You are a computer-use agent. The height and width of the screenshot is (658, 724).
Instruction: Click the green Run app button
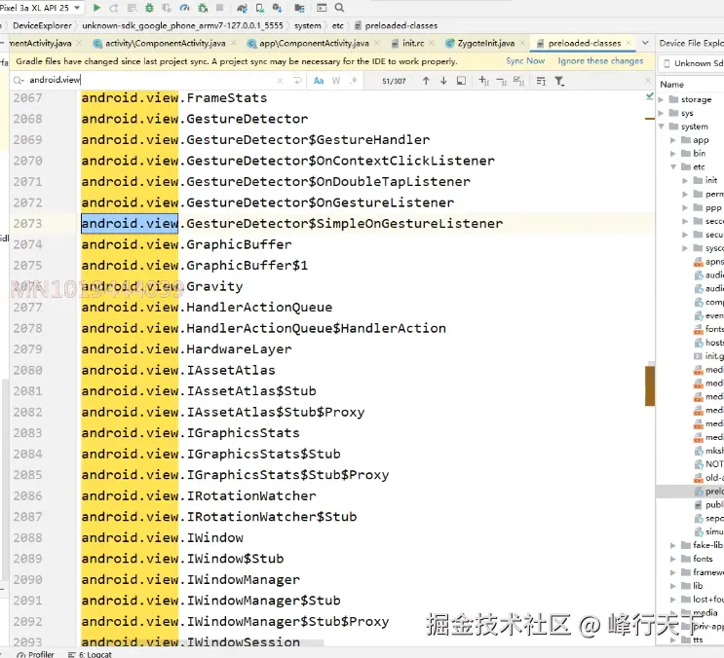[96, 8]
